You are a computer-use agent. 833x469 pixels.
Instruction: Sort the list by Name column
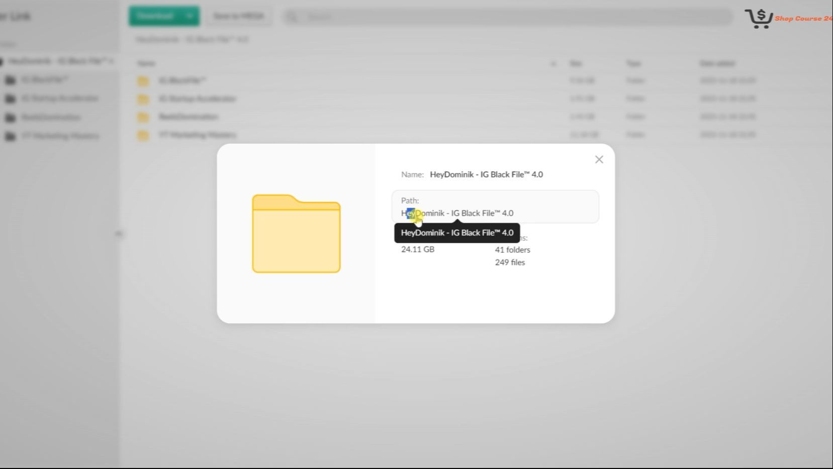pyautogui.click(x=146, y=63)
